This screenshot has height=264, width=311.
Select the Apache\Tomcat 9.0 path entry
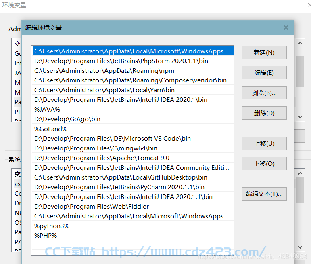pyautogui.click(x=133, y=158)
